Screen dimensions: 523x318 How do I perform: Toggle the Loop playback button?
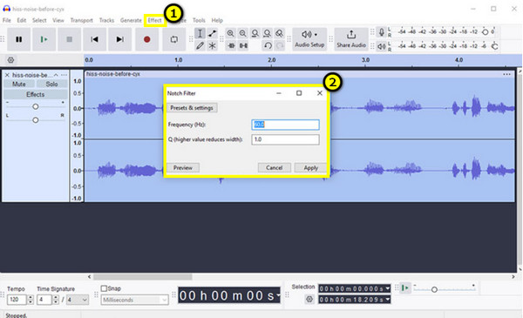(x=173, y=39)
